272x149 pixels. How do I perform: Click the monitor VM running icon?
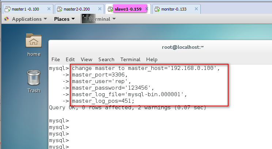[157, 9]
